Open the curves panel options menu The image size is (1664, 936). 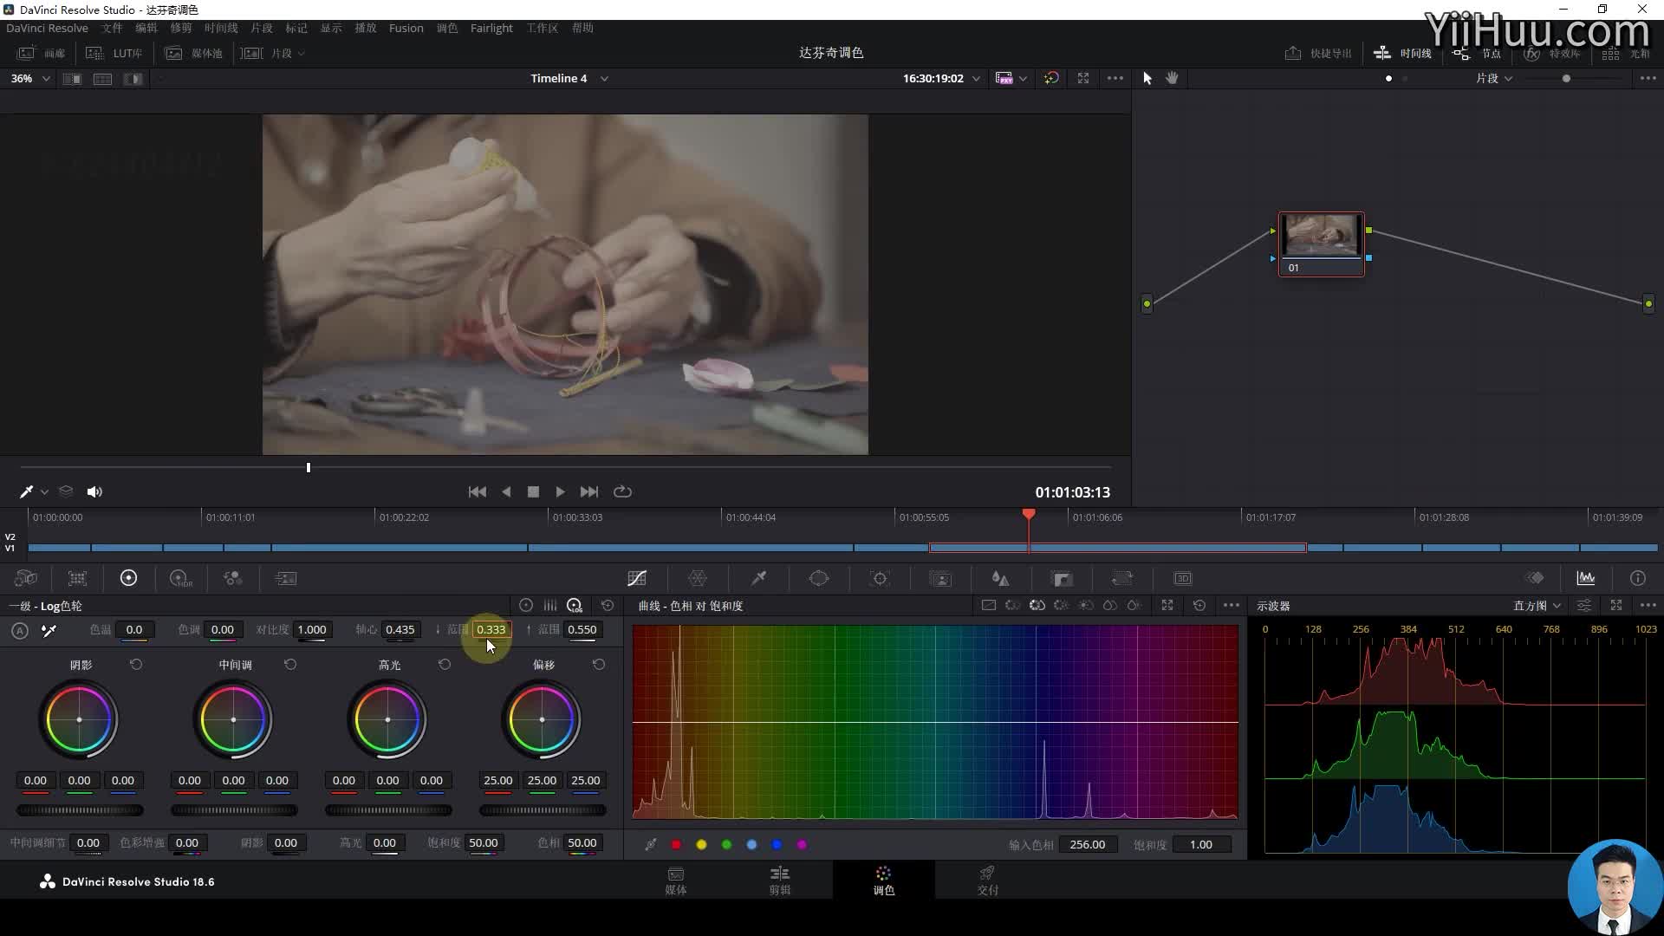tap(1231, 605)
